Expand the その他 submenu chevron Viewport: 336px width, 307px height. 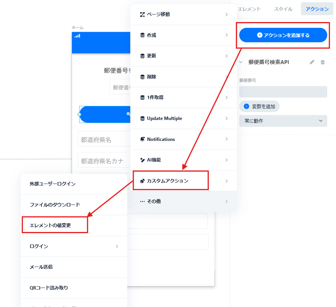tap(227, 201)
